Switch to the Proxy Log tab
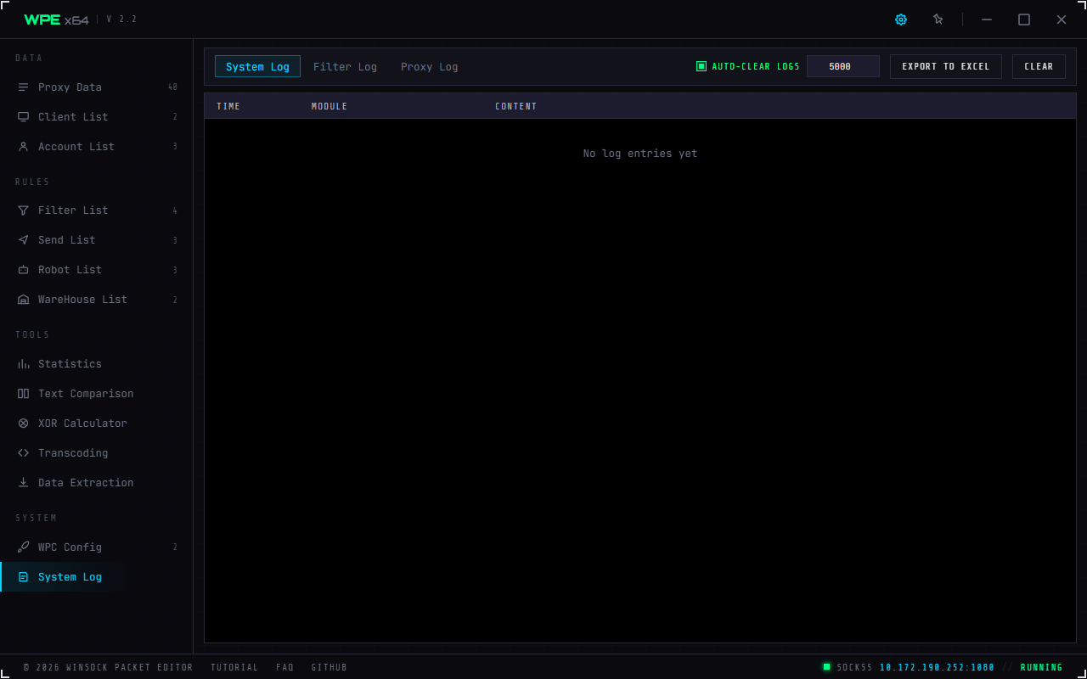The height and width of the screenshot is (679, 1087). click(x=429, y=66)
